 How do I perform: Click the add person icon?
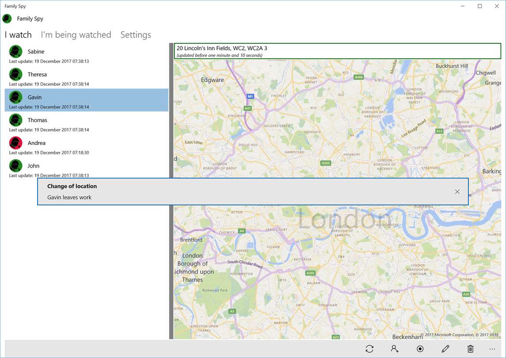pos(395,349)
